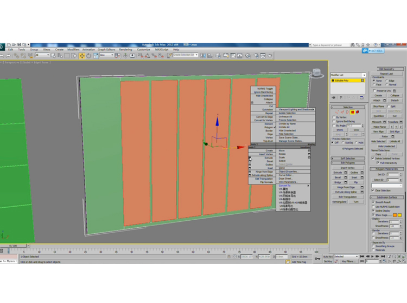Enable the By Vertex checkbox
Image resolution: width=407 pixels, height=303 pixels.
pos(334,117)
